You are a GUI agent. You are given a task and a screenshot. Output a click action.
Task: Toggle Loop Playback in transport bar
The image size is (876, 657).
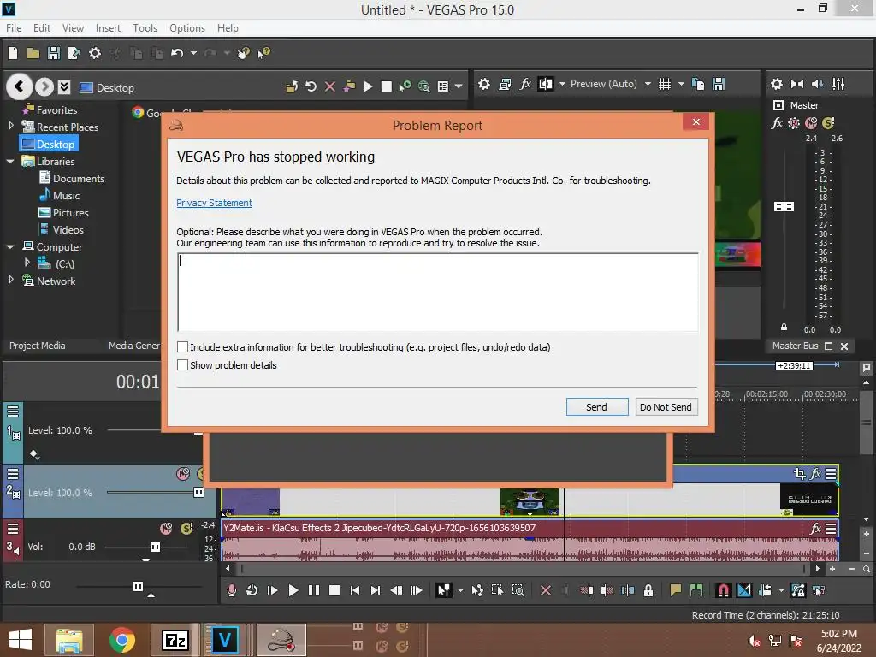coord(252,590)
